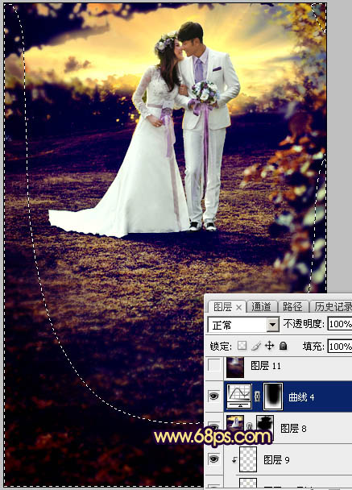Open the 历史记录 history tab
Viewport: 352px width, 490px height.
point(333,307)
